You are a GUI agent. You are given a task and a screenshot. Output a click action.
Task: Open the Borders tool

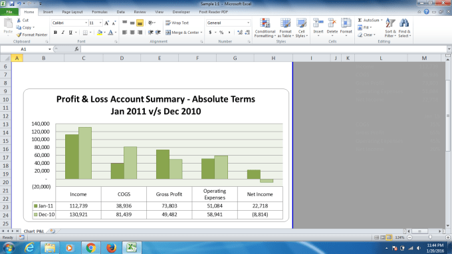click(85, 33)
